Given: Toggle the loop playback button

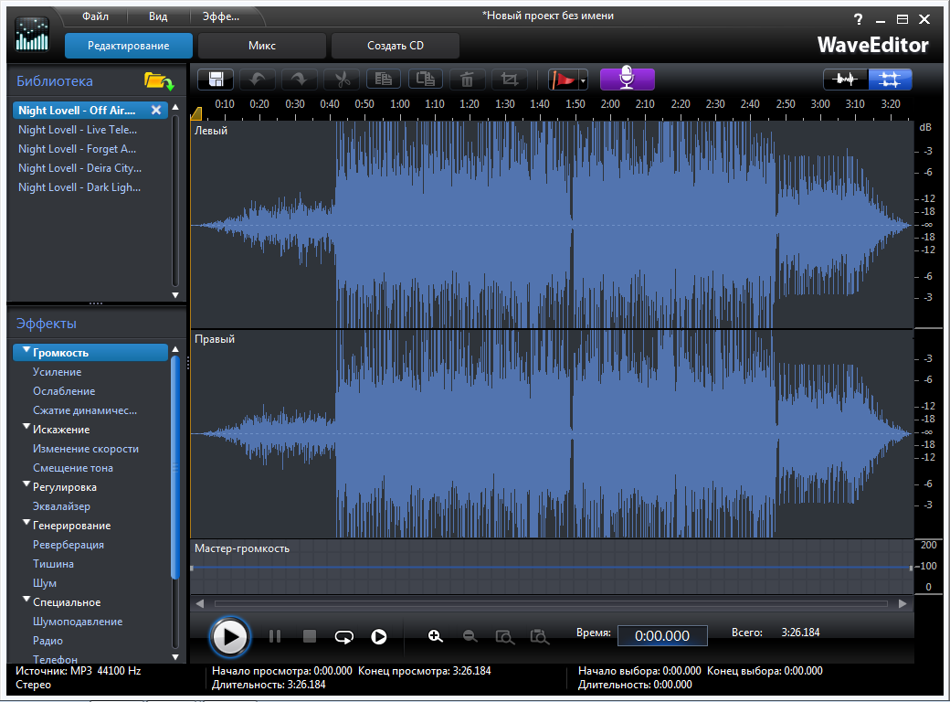Looking at the screenshot, I should click(x=343, y=636).
